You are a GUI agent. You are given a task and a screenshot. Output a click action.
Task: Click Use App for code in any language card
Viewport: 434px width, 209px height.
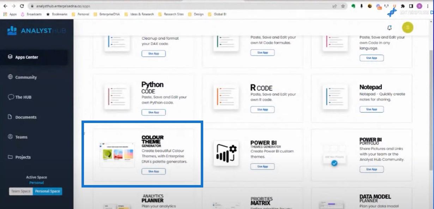pyautogui.click(x=372, y=58)
